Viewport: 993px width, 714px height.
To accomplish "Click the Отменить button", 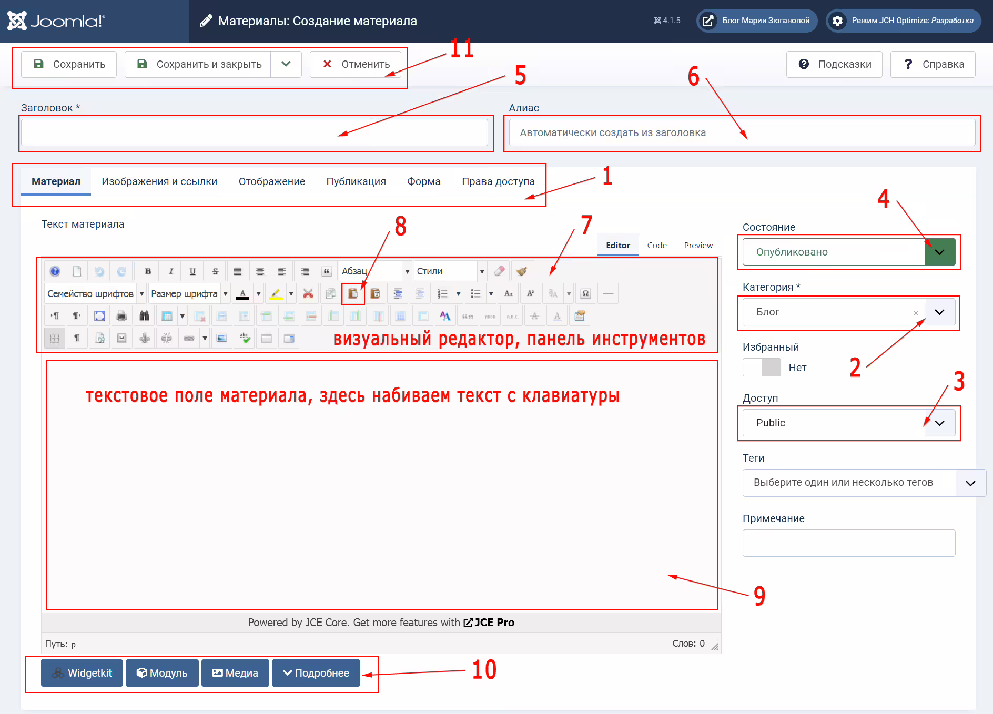I will (356, 64).
